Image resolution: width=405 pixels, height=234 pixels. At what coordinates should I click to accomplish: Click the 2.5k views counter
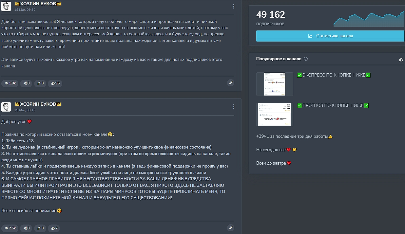[x=10, y=228]
